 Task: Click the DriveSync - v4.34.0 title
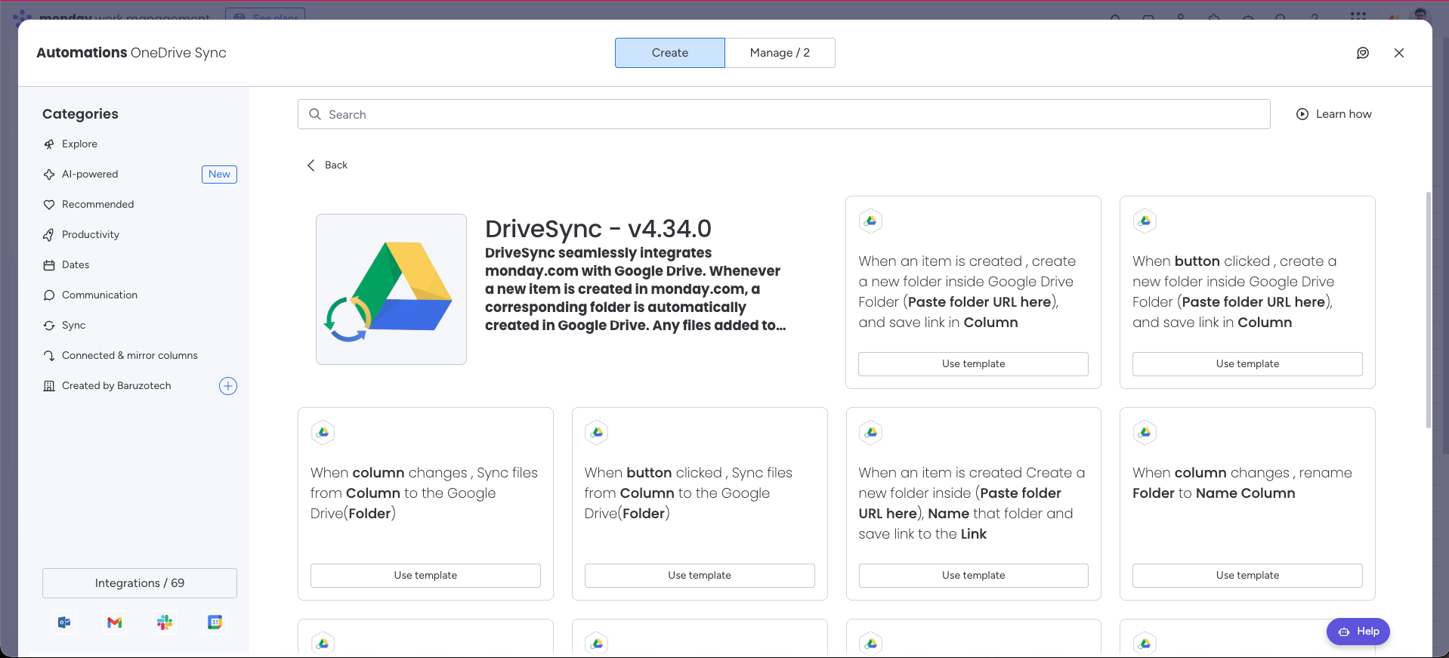[x=598, y=229]
